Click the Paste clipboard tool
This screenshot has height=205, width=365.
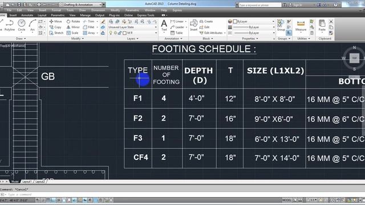[x=322, y=26]
